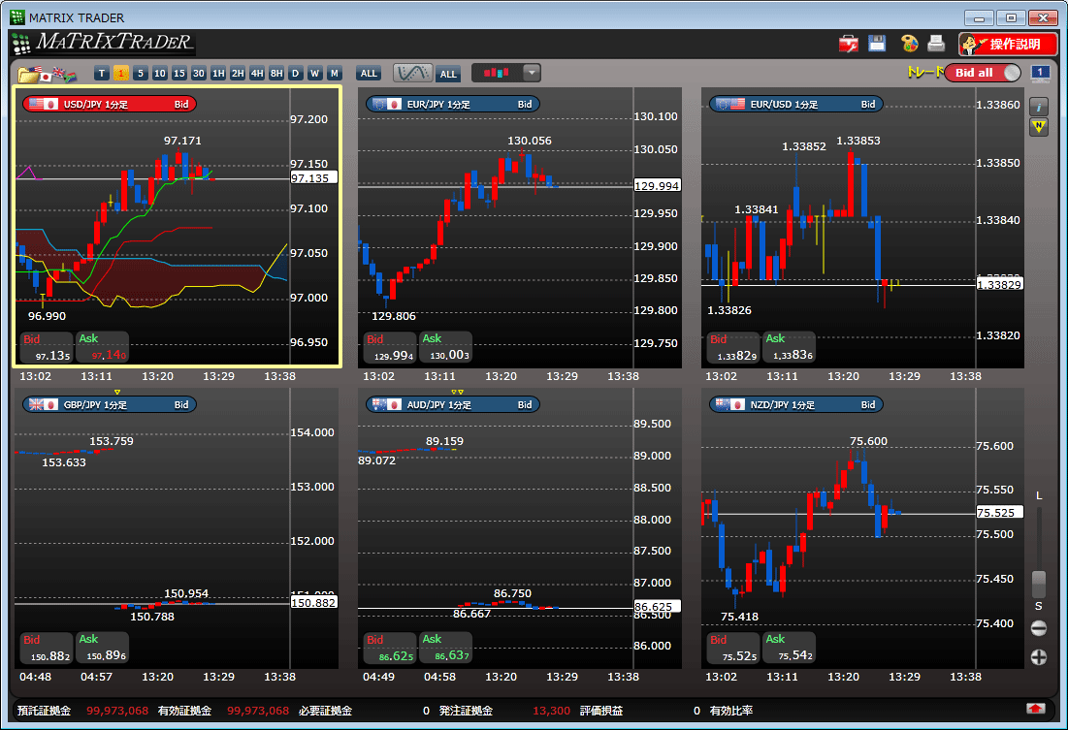Click AUD/JPY Bid price button 86.625
Viewport: 1068px width, 730px height.
tap(390, 649)
